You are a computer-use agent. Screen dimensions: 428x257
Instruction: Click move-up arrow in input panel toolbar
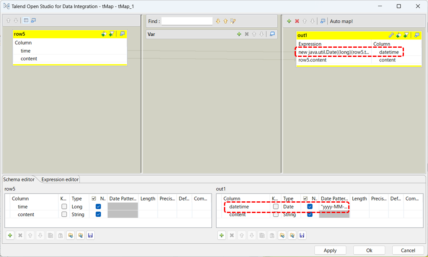pos(8,20)
